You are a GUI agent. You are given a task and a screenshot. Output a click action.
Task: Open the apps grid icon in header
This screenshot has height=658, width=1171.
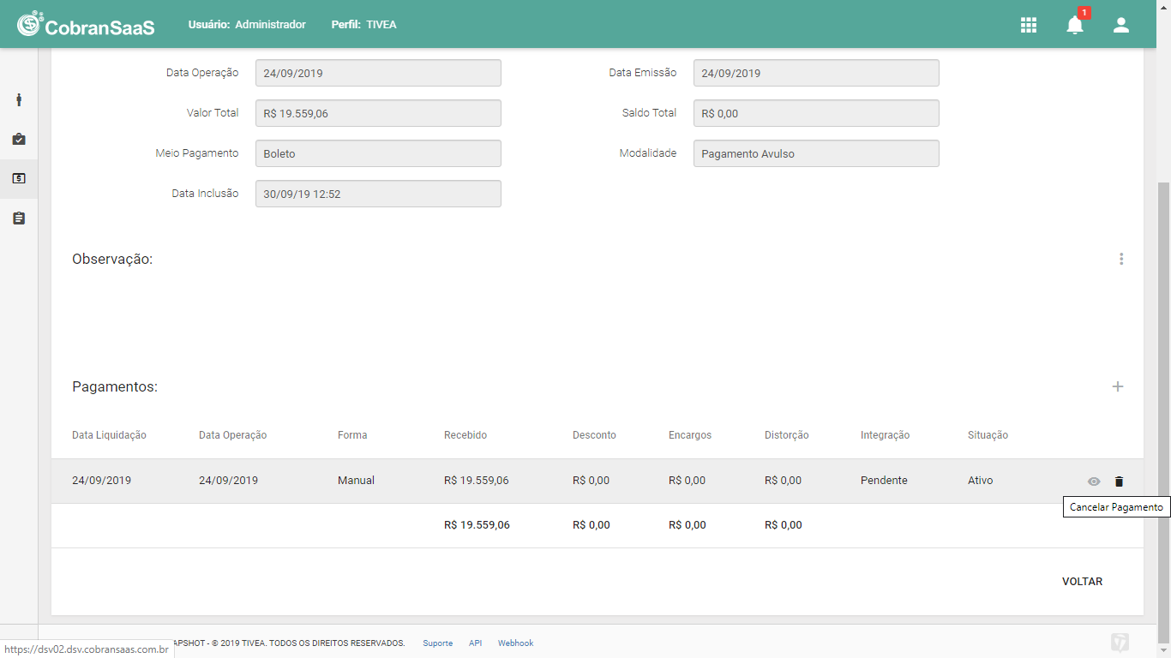(1029, 25)
